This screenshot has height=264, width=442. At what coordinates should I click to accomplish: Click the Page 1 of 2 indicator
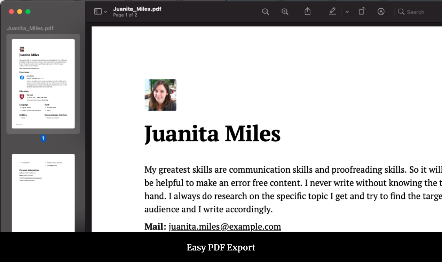pos(125,15)
